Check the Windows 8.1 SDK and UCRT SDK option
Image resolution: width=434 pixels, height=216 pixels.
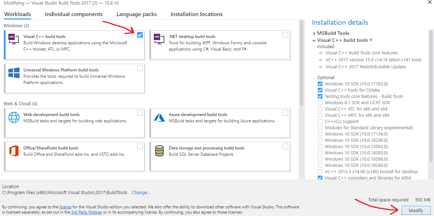pos(320,103)
